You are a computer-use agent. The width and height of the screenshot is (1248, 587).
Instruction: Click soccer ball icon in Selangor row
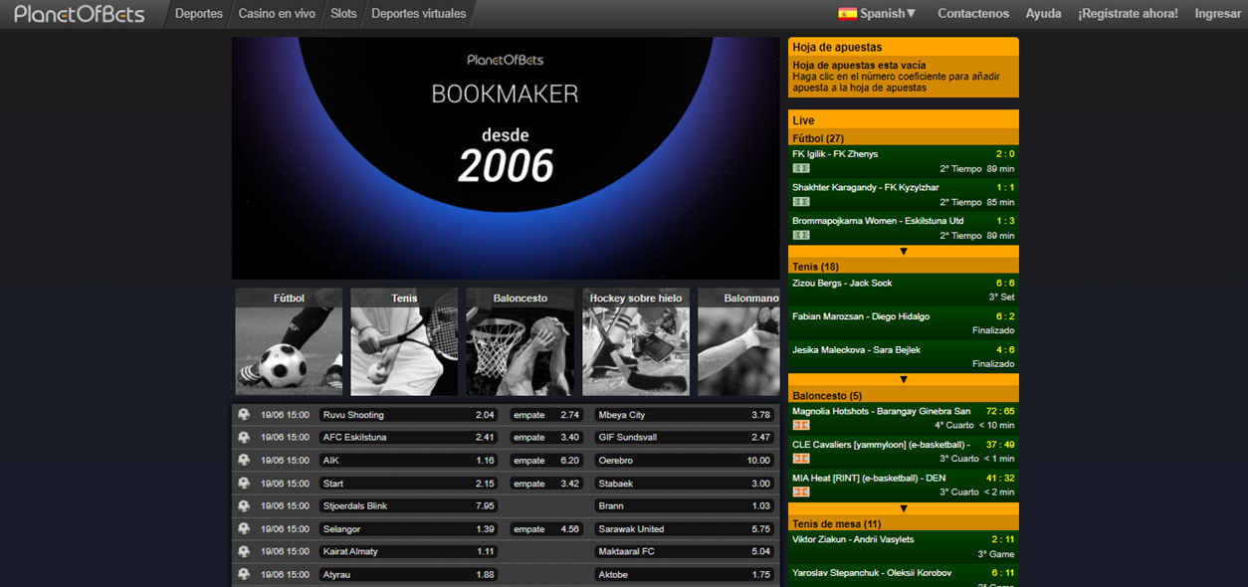[x=244, y=529]
